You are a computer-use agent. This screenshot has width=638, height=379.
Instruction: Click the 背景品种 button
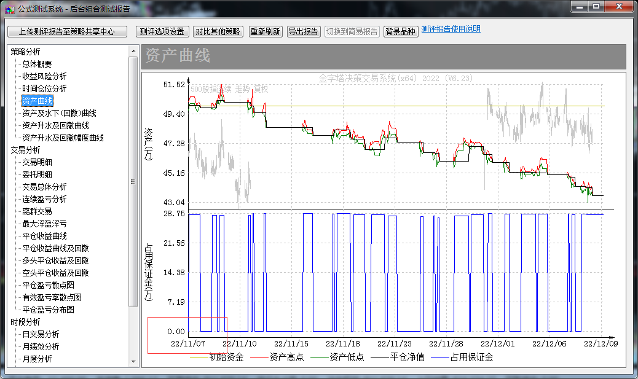point(400,32)
